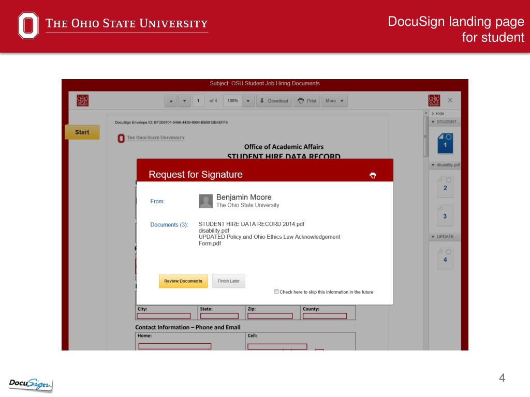Click the 'Office of Academic Affairs' heading

tap(284, 147)
